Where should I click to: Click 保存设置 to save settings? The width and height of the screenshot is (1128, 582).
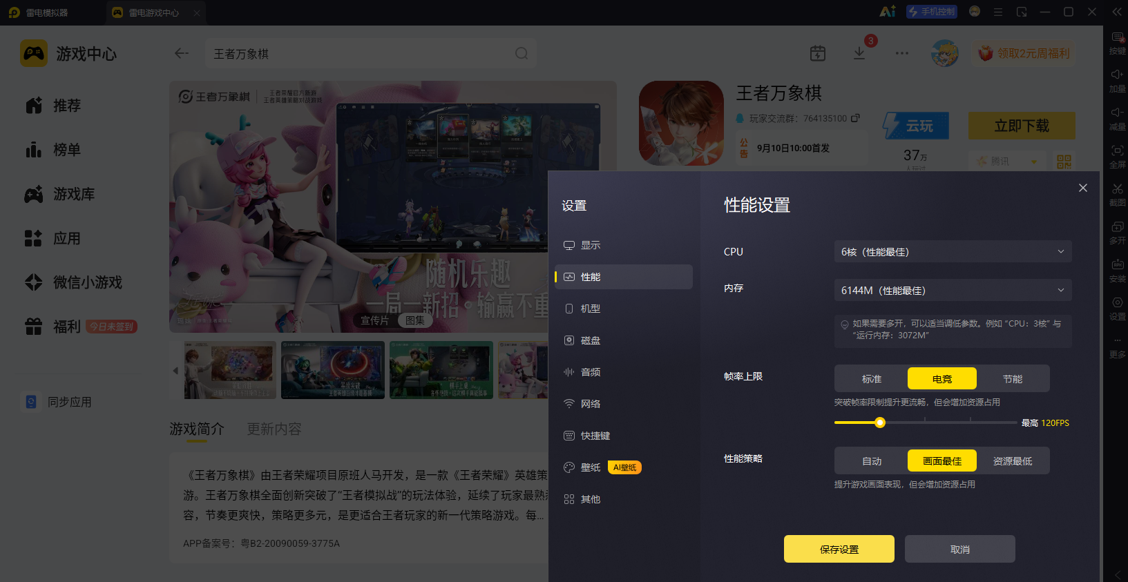coord(839,549)
